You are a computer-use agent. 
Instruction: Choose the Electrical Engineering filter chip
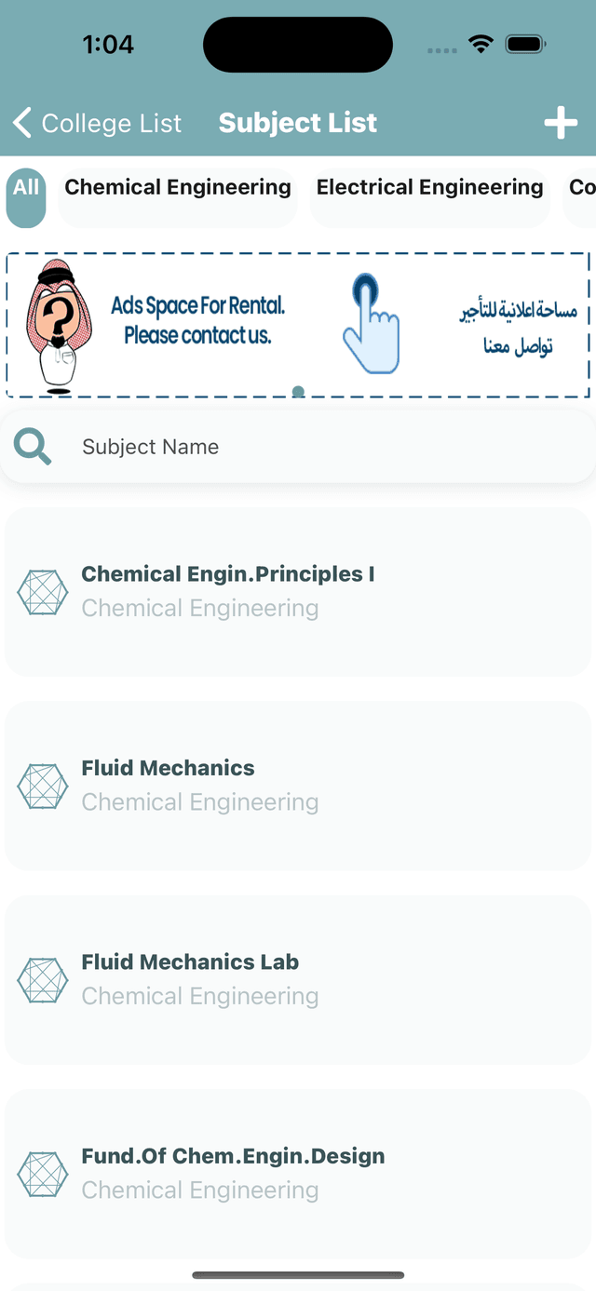pos(429,198)
